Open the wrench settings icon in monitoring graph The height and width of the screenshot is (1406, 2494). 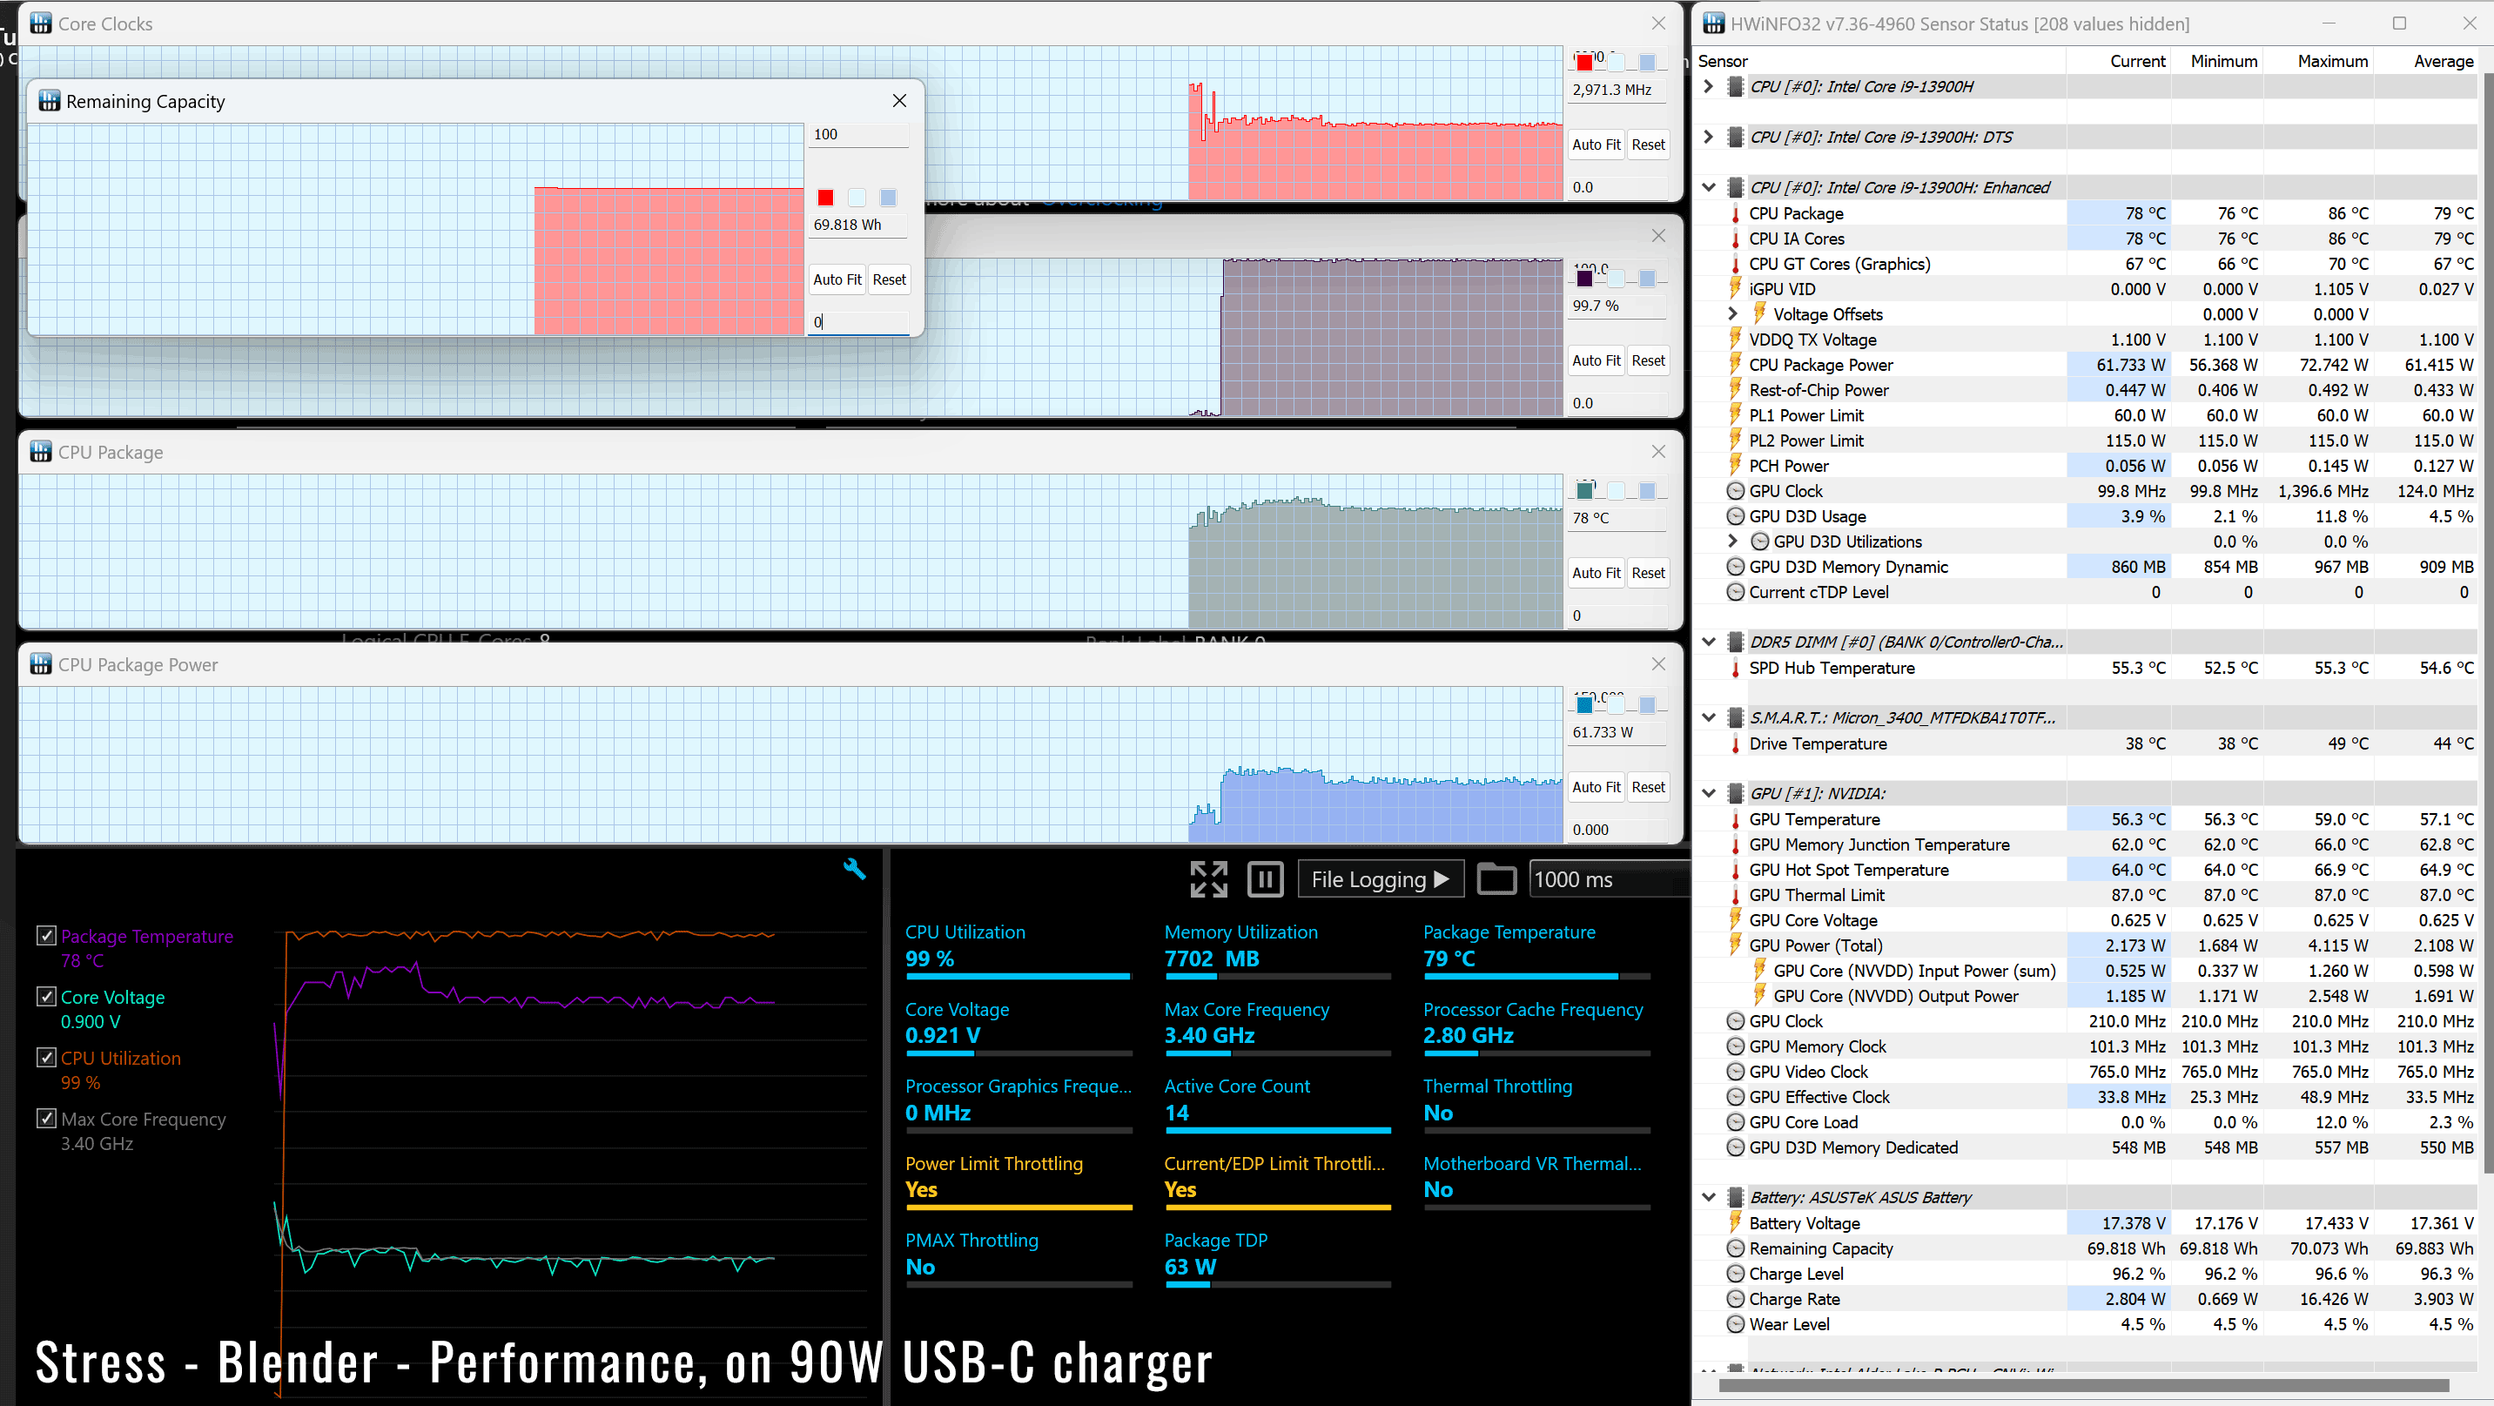click(854, 869)
